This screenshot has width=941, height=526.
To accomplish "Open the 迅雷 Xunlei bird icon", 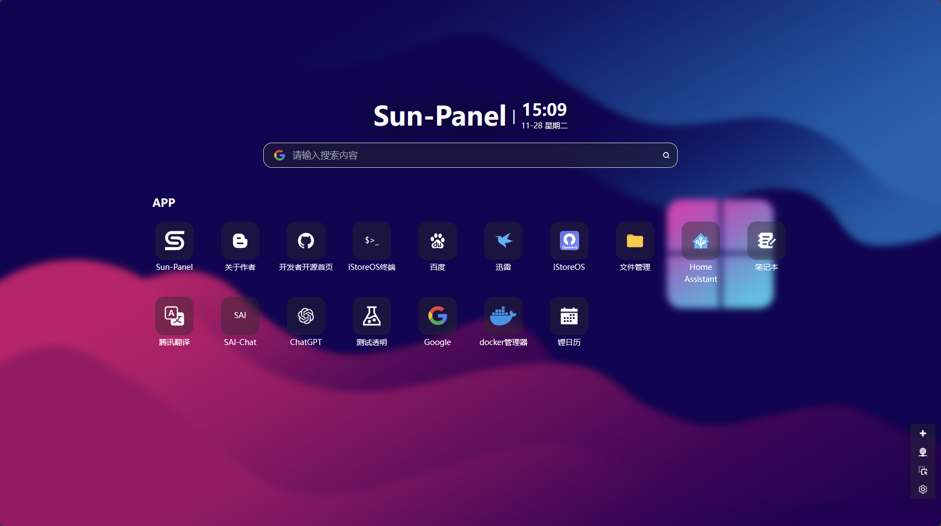I will [x=503, y=241].
